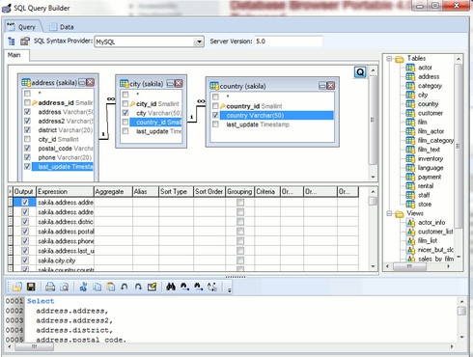Screen dimensions: 473x357
Task: Uncheck address Varchar field in address table
Action: (x=27, y=112)
